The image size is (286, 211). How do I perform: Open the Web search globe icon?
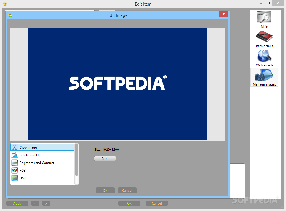tap(264, 56)
